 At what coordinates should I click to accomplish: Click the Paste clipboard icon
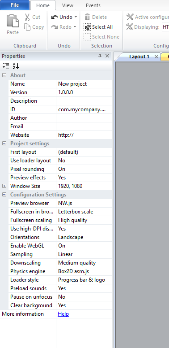[x=13, y=21]
